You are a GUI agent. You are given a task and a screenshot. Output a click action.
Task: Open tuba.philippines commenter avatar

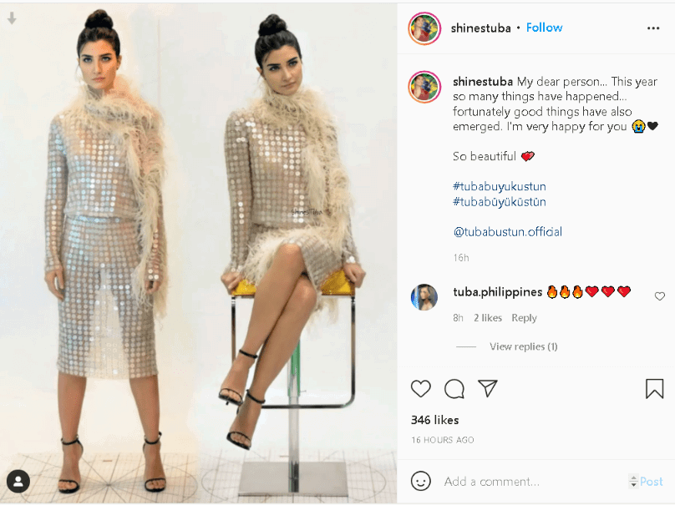coord(424,297)
